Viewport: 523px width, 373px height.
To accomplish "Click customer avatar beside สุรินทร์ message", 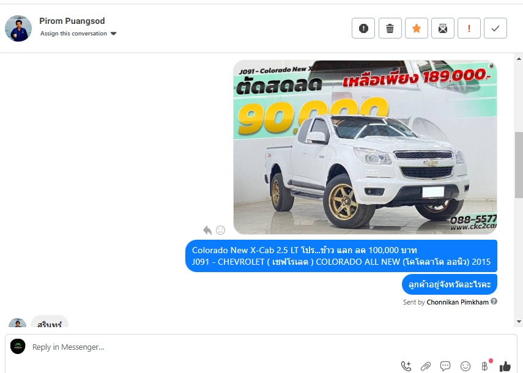I will tap(17, 323).
